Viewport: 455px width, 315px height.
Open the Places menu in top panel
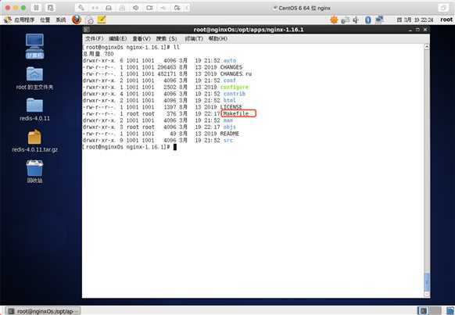click(45, 20)
